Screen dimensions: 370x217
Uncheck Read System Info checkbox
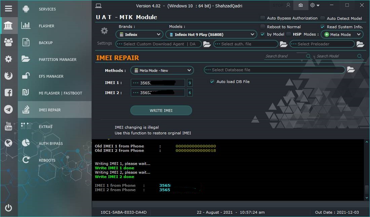pos(322,27)
